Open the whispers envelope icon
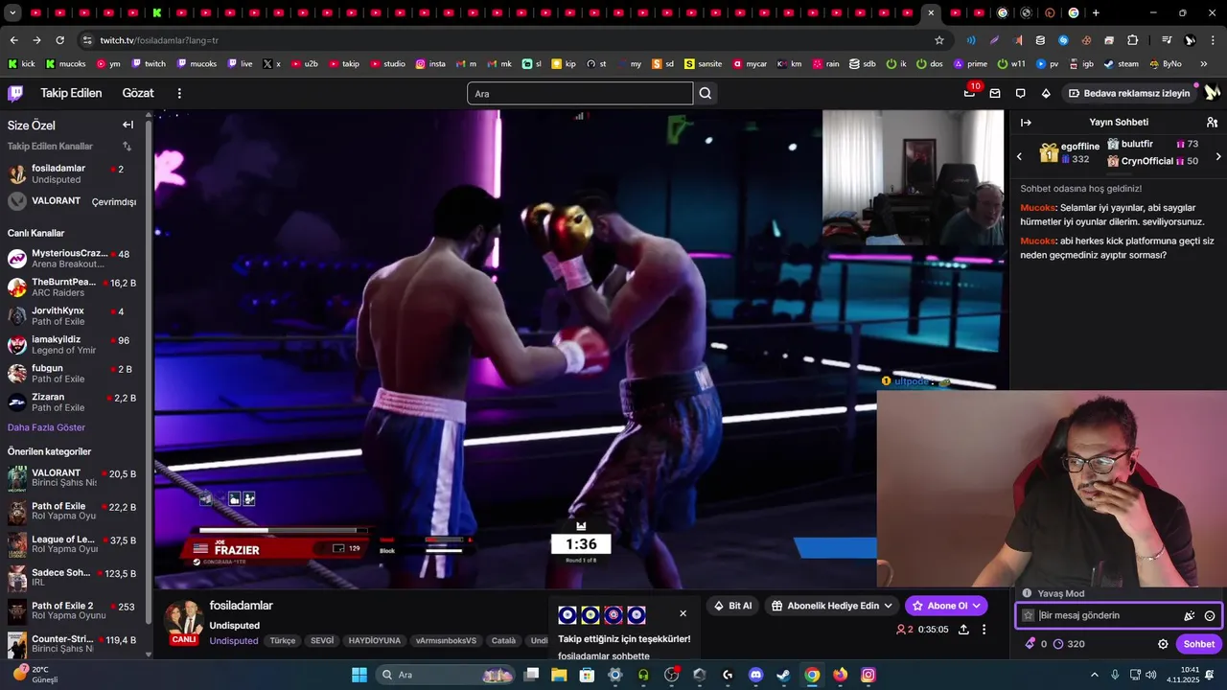The image size is (1227, 690). coord(995,93)
